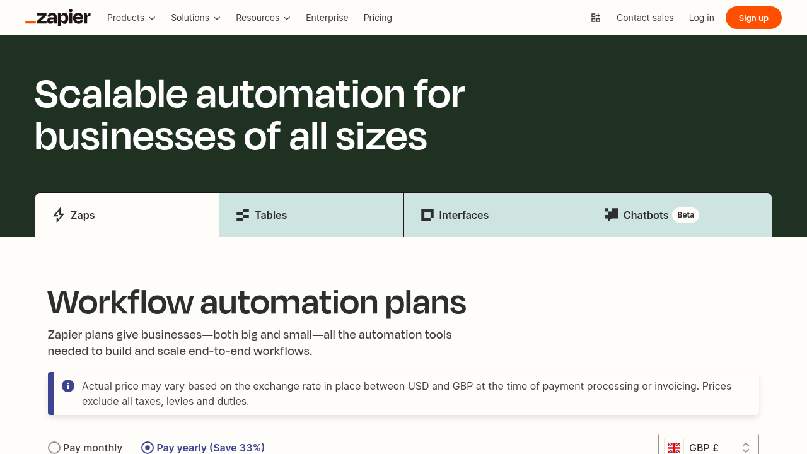
Task: Click the Beta badge on Chatbots
Action: coord(685,215)
